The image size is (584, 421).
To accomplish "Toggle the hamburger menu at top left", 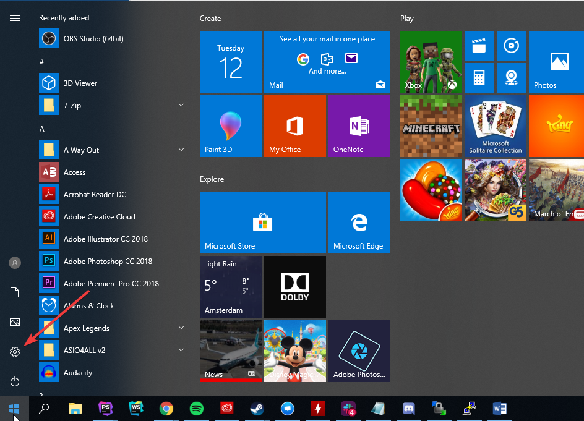I will [x=15, y=18].
